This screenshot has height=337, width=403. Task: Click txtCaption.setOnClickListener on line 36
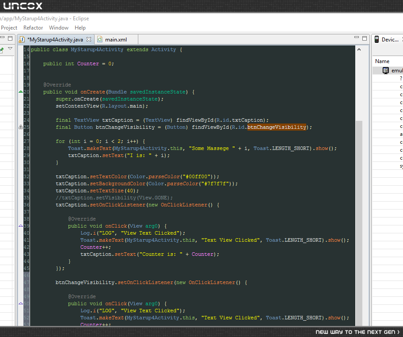[x=100, y=205]
